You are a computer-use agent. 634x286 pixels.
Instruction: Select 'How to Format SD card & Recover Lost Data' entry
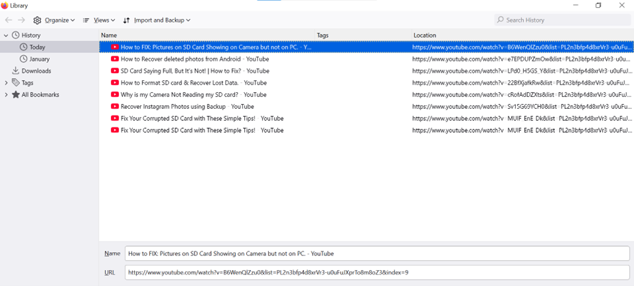click(366, 83)
